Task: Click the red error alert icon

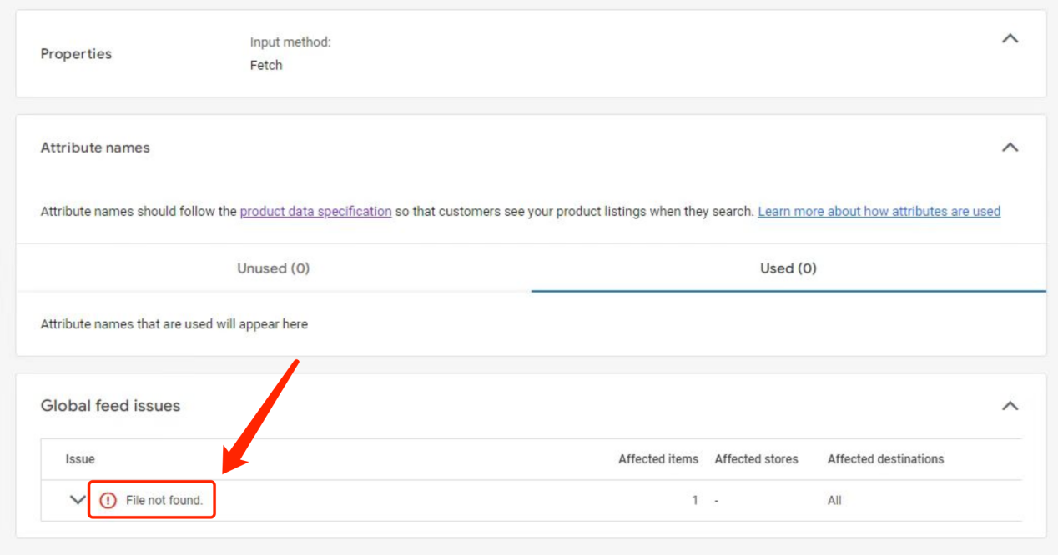Action: point(107,498)
